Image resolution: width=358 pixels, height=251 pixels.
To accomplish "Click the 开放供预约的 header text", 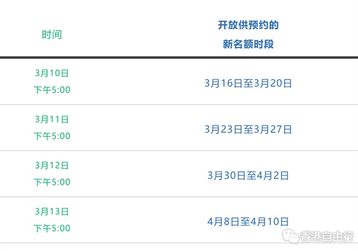I will (x=248, y=26).
